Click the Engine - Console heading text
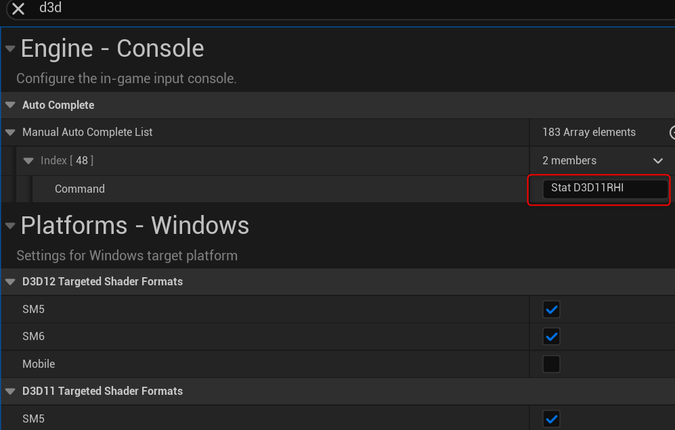Image resolution: width=675 pixels, height=430 pixels. tap(112, 49)
